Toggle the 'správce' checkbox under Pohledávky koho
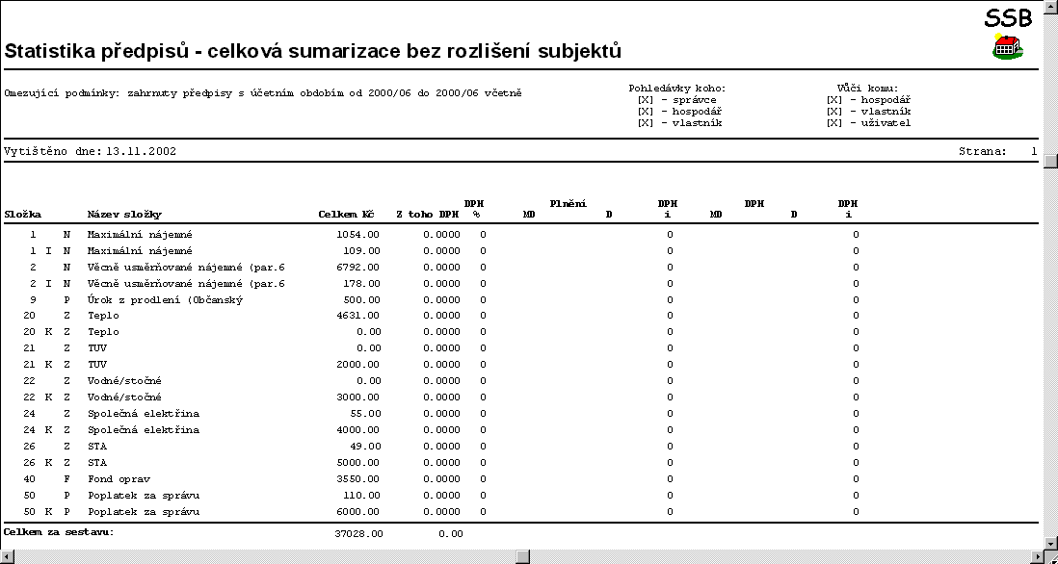The width and height of the screenshot is (1058, 564). click(646, 100)
